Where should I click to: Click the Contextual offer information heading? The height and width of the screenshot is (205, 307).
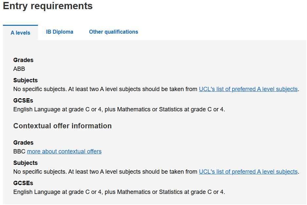63,126
